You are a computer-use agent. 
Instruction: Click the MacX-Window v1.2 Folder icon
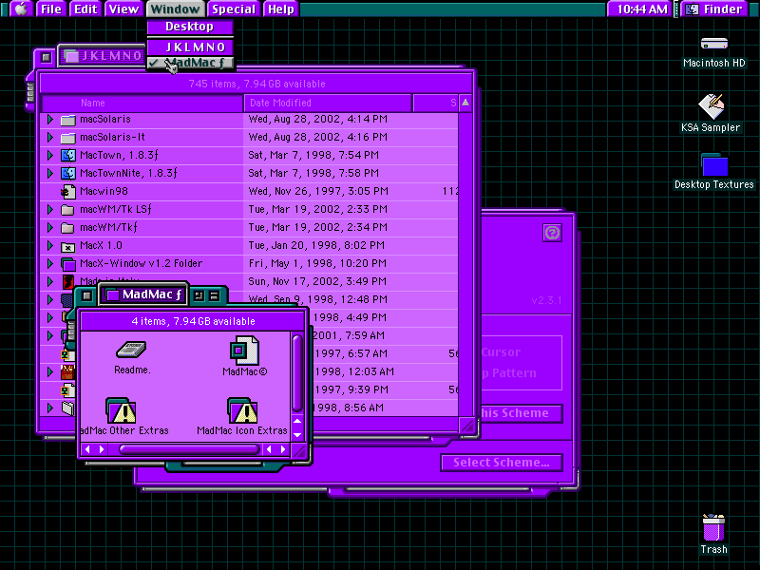68,264
